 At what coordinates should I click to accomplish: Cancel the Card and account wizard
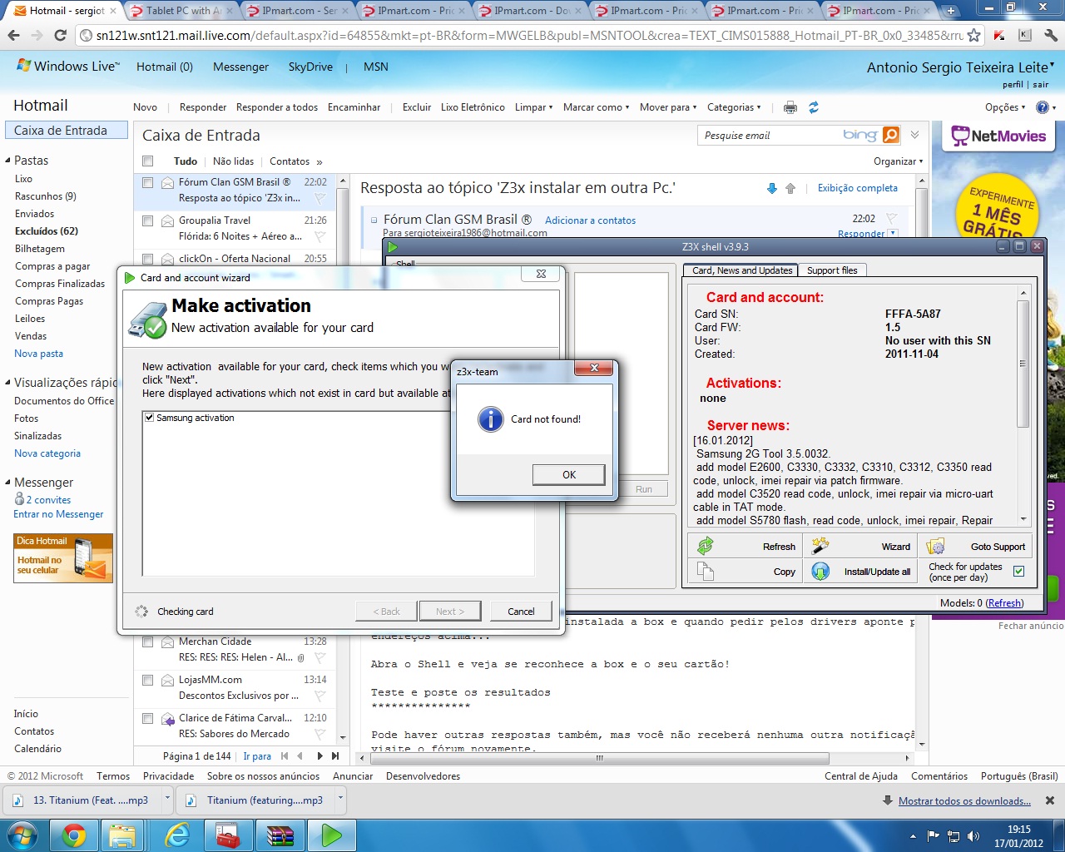pos(521,612)
